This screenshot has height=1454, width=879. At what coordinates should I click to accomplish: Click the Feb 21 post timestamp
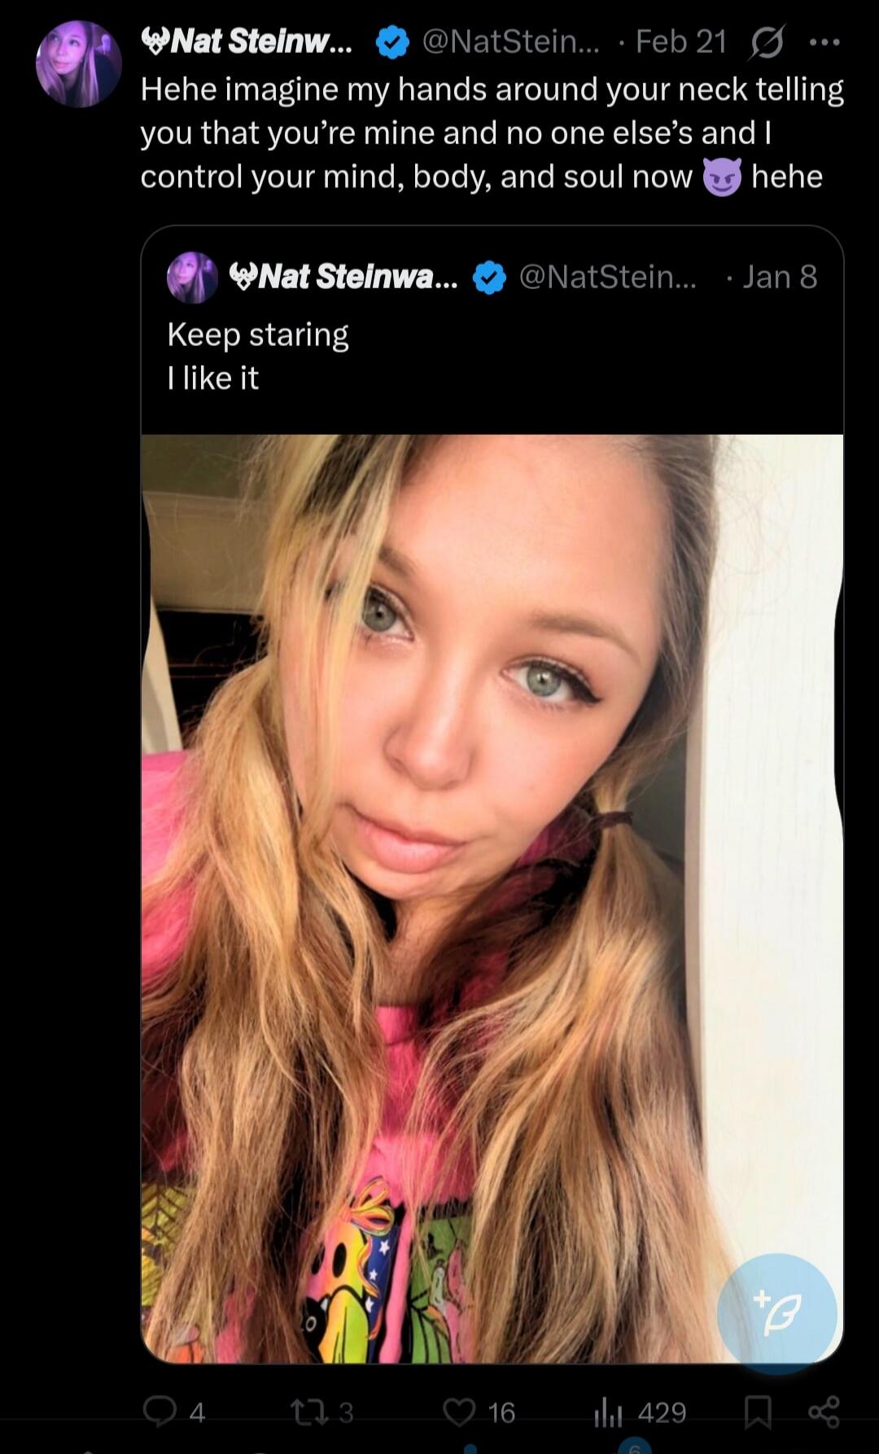point(681,42)
